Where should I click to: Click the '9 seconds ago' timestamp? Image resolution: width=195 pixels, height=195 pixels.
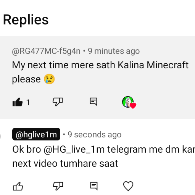point(95,135)
